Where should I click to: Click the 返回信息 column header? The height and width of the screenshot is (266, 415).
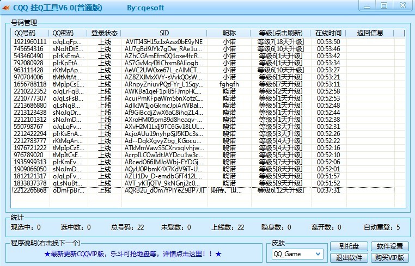click(370, 33)
